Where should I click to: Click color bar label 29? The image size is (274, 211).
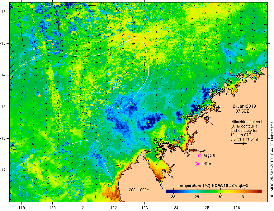click(197, 197)
